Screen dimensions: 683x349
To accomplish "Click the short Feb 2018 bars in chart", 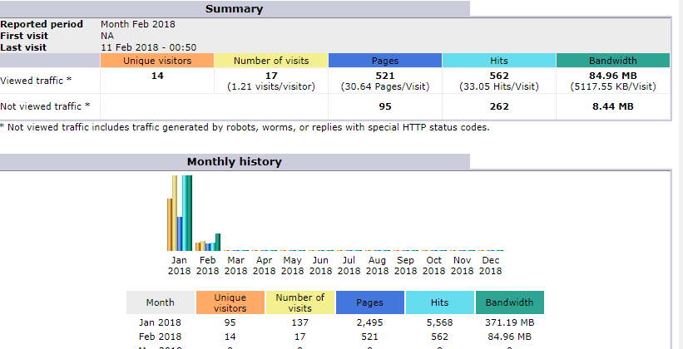I will tap(208, 244).
